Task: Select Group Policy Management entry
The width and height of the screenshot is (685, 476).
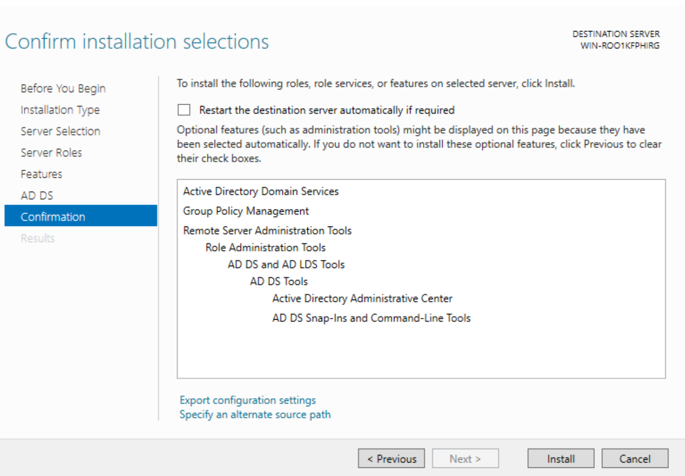Action: tap(246, 211)
